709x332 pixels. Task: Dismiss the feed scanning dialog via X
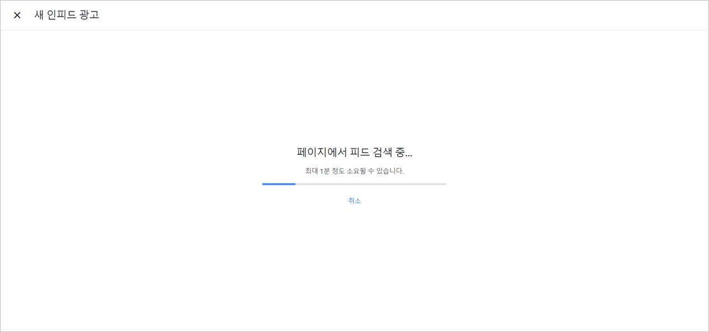(17, 15)
